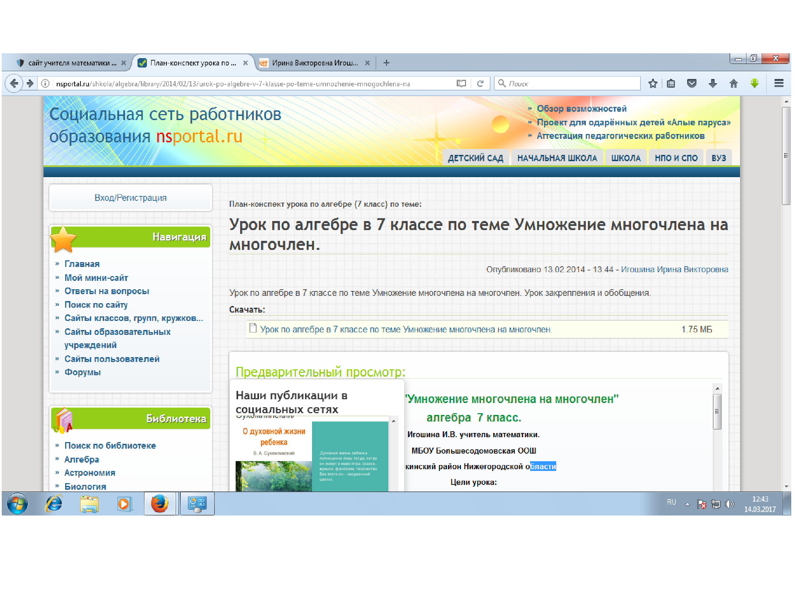Go to browser home page icon
This screenshot has width=795, height=606.
(733, 84)
